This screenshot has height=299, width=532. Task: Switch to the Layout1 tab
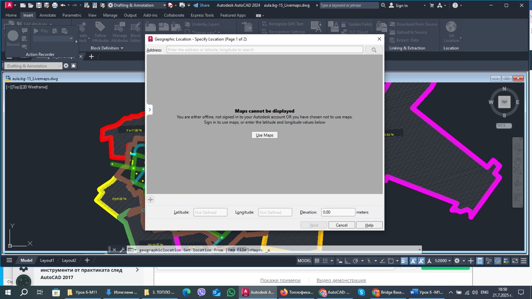[47, 260]
